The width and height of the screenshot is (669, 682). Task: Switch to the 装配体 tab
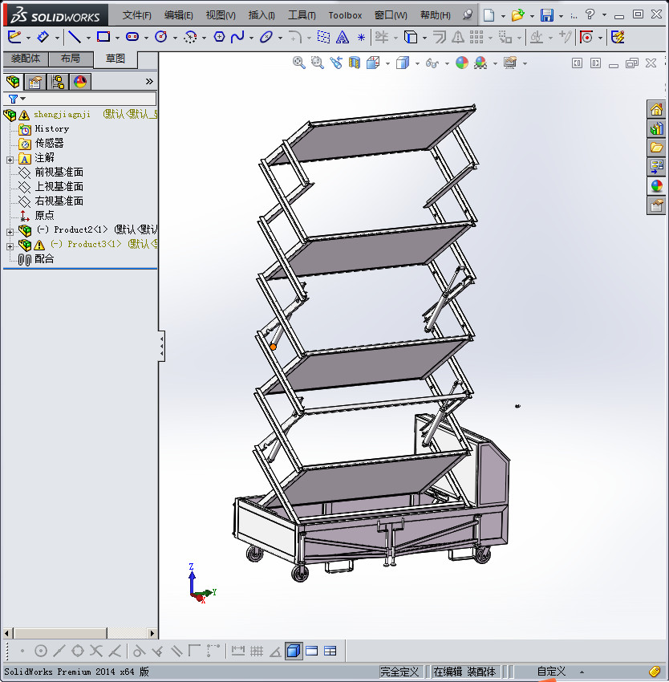pos(26,59)
